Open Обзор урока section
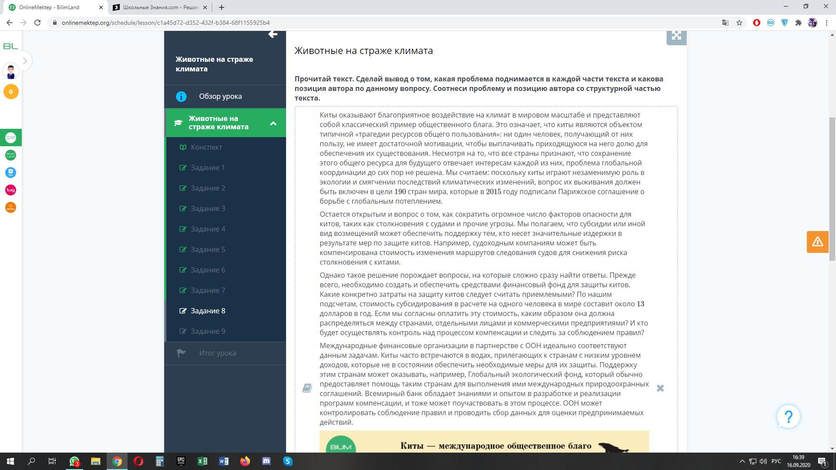 pyautogui.click(x=220, y=97)
